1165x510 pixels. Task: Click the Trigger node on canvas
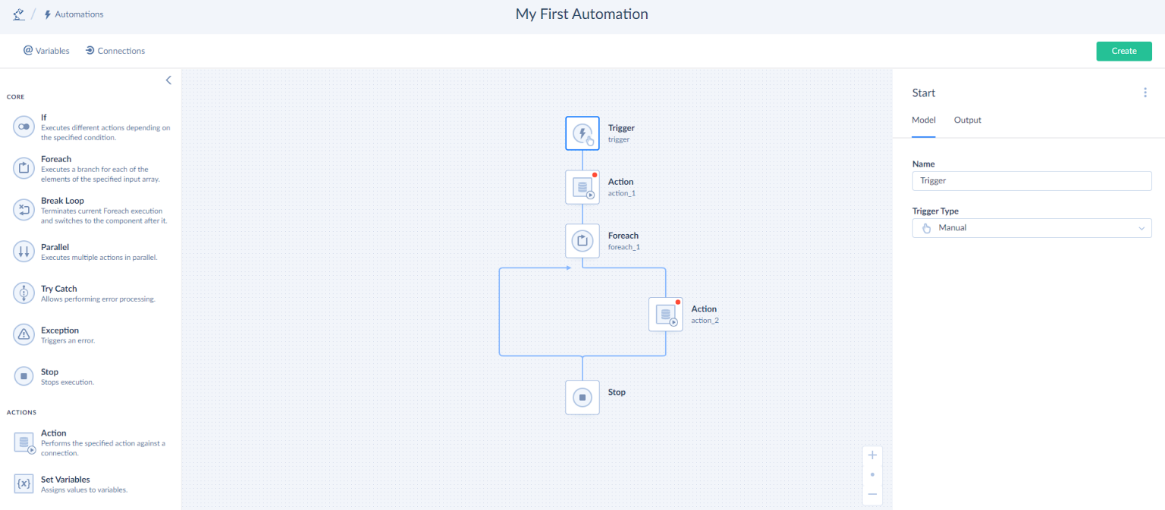point(582,133)
